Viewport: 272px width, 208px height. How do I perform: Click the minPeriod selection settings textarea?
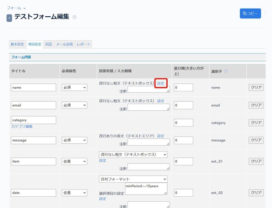click(x=146, y=189)
